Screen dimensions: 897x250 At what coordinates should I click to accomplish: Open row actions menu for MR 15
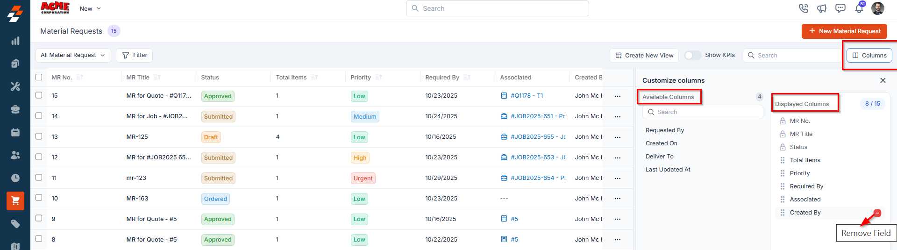(618, 96)
